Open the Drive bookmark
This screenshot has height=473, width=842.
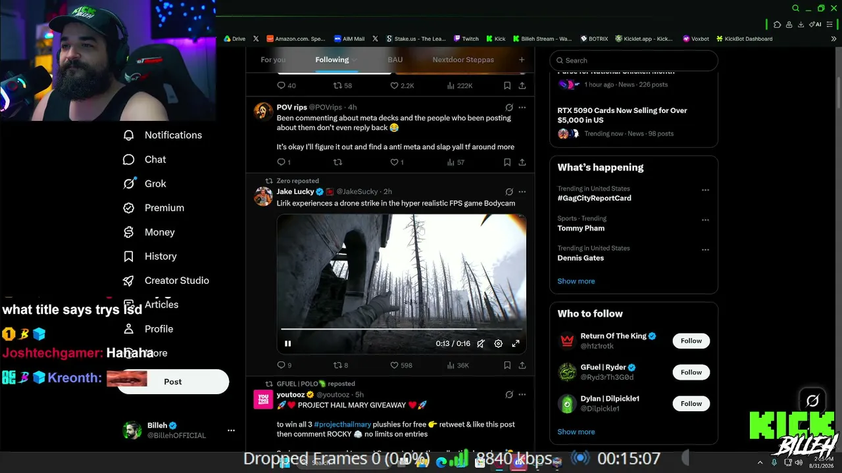click(235, 39)
